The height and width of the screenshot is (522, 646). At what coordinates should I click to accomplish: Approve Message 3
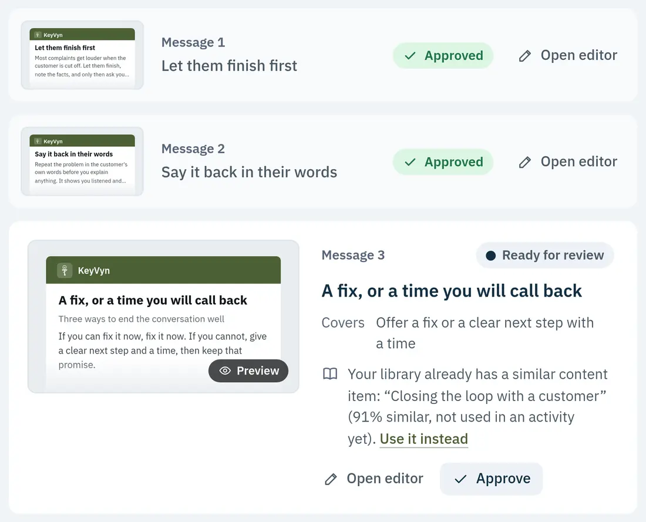[x=491, y=479]
